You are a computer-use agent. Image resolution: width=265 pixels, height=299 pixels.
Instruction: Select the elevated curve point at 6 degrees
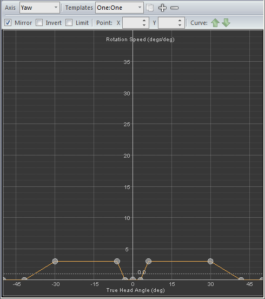click(x=149, y=261)
